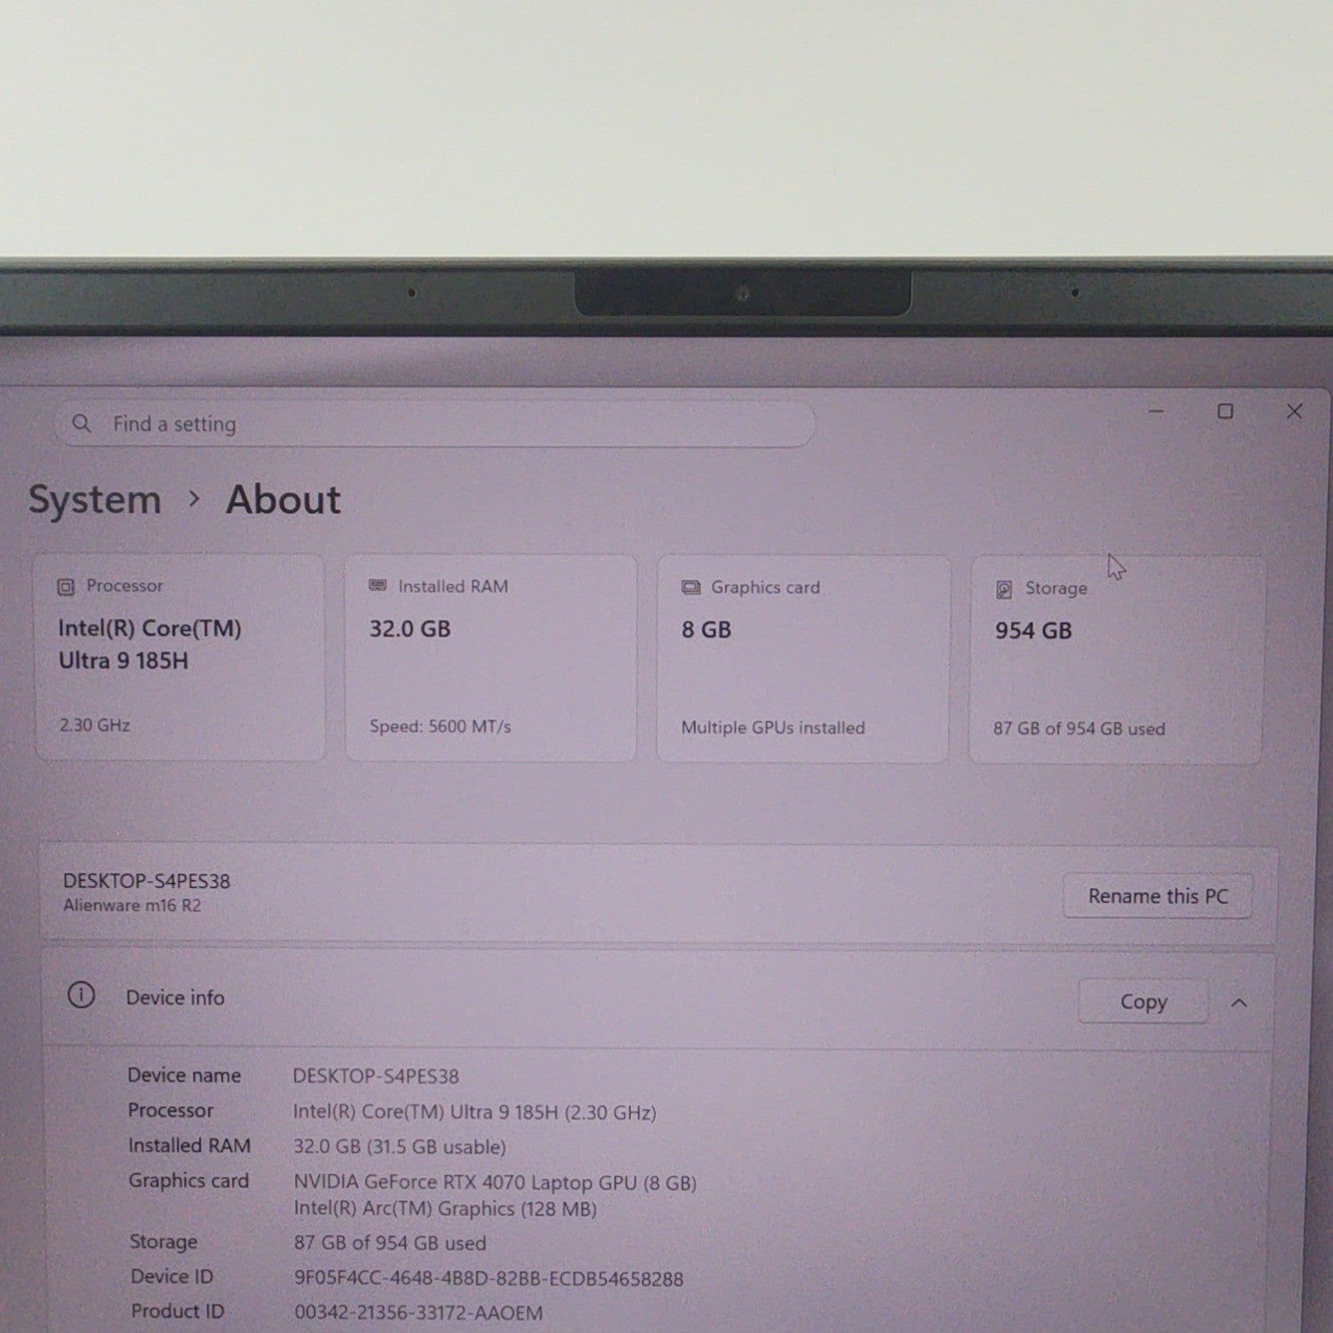This screenshot has height=1333, width=1333.
Task: Click the Alienware m16 R2 model text
Action: coord(132,906)
